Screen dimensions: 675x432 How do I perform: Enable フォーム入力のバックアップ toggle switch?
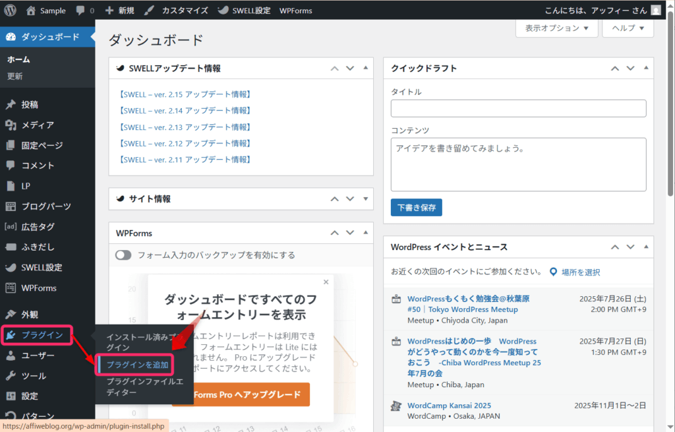[123, 255]
